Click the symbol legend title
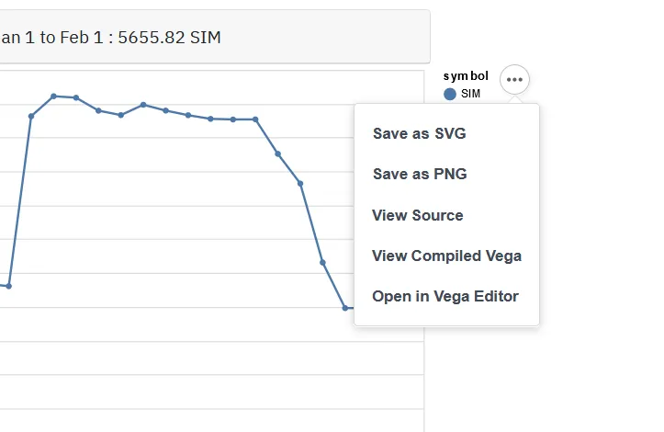The image size is (664, 432). (x=466, y=76)
